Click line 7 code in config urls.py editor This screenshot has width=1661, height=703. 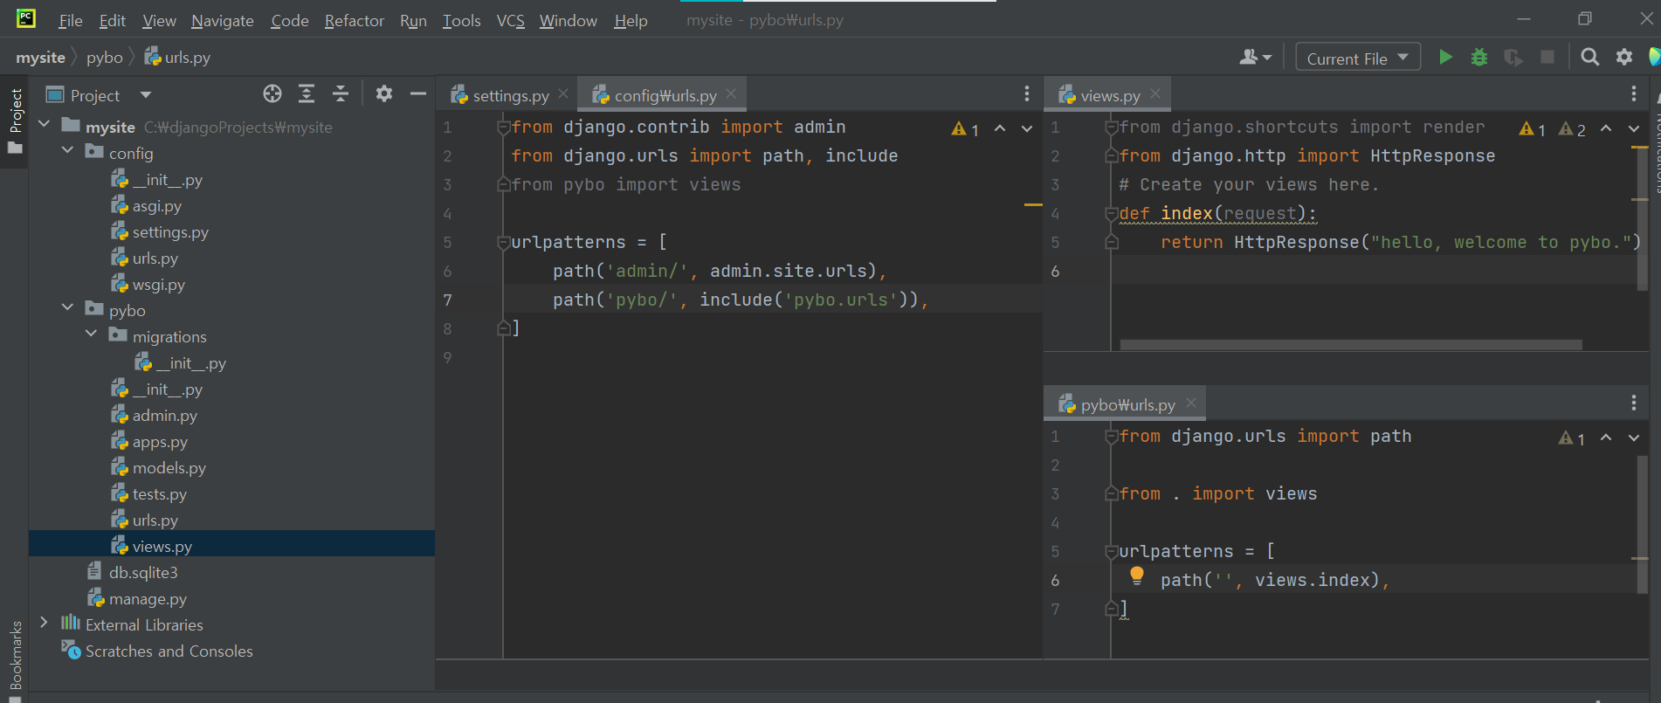point(740,300)
